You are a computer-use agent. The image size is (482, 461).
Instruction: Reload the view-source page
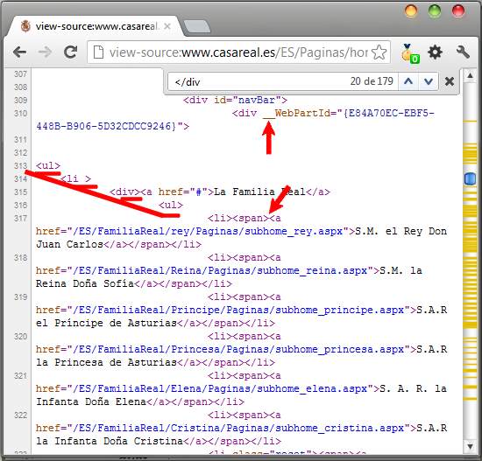click(x=70, y=52)
